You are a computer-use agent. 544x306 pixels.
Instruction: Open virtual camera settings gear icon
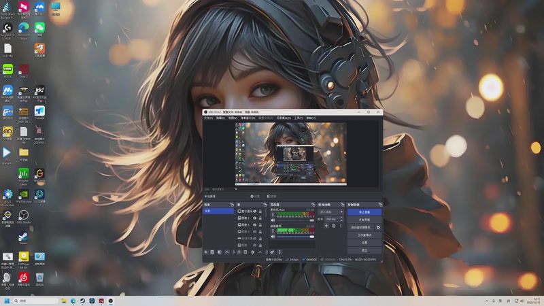coord(378,227)
